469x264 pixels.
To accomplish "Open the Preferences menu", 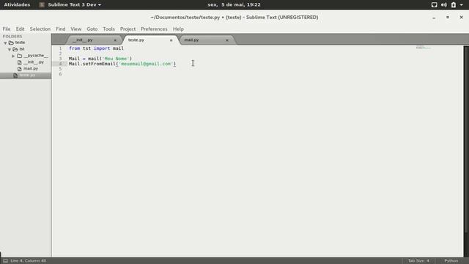I will [x=154, y=29].
